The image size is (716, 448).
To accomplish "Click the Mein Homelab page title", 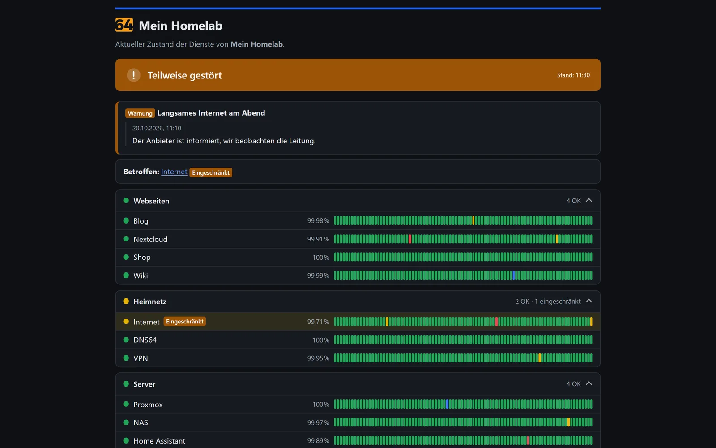I will (x=180, y=26).
